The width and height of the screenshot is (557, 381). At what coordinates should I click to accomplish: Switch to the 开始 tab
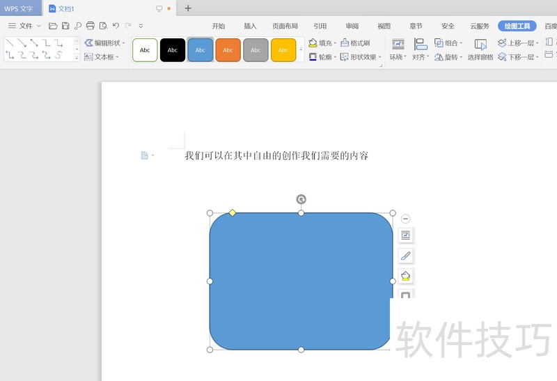point(219,26)
